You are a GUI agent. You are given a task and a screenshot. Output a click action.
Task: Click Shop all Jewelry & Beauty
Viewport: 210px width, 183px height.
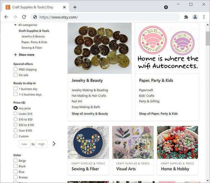point(90,114)
